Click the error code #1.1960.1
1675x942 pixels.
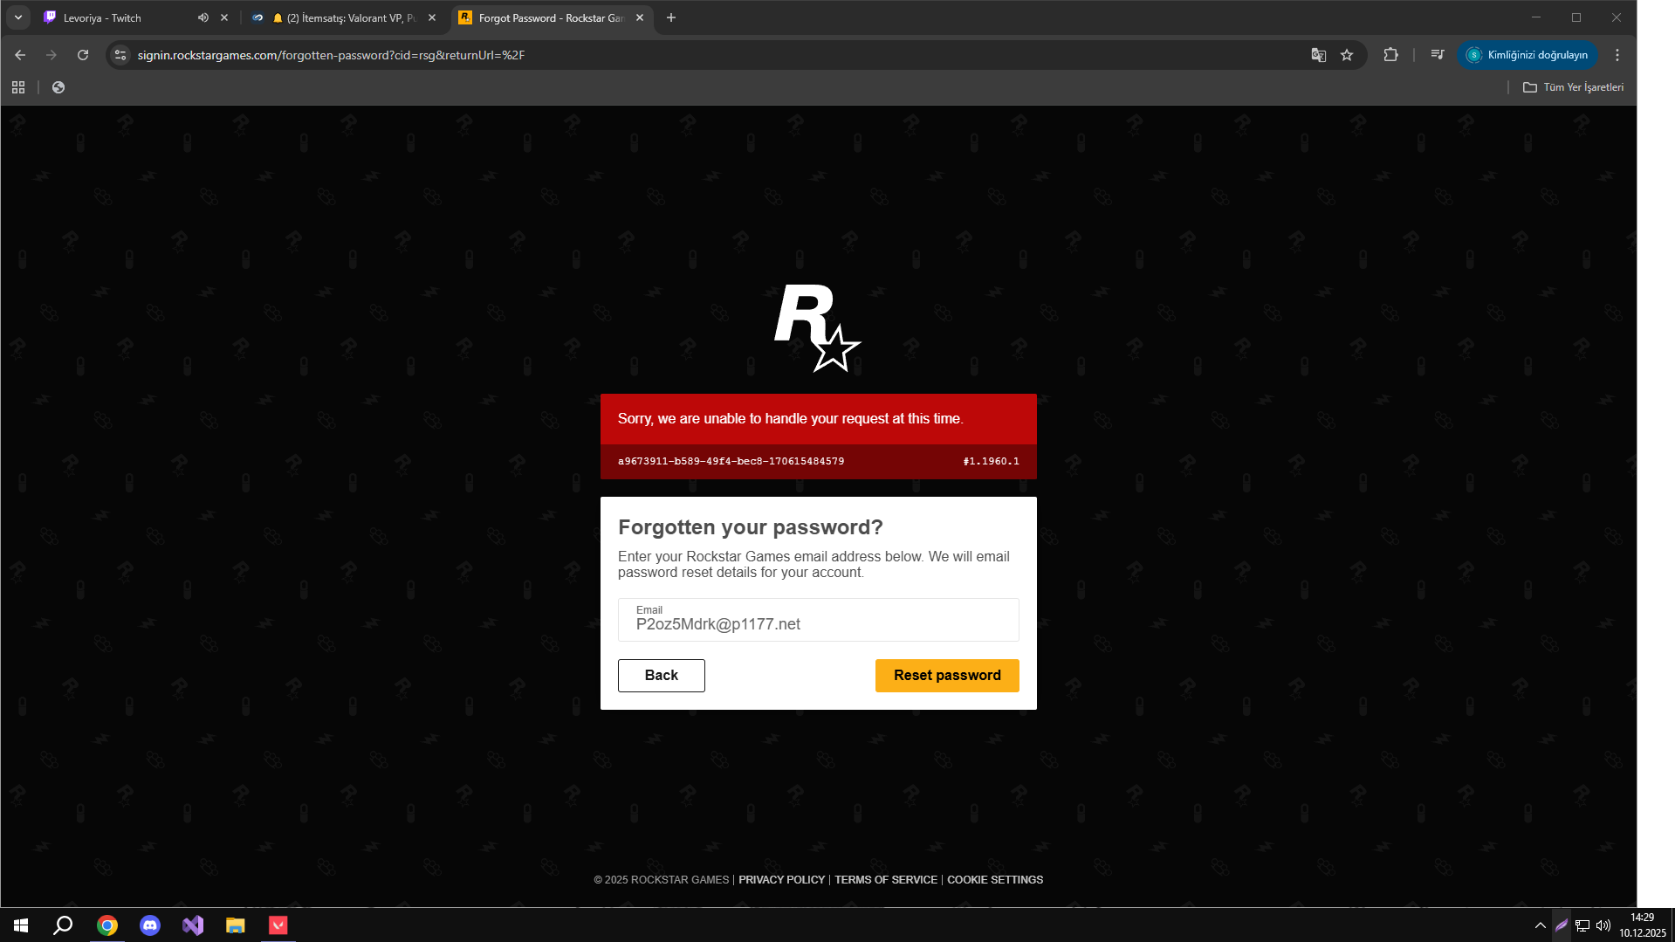click(991, 461)
